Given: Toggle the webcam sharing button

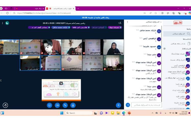Looking at the screenshot, I should pyautogui.click(x=57, y=105).
